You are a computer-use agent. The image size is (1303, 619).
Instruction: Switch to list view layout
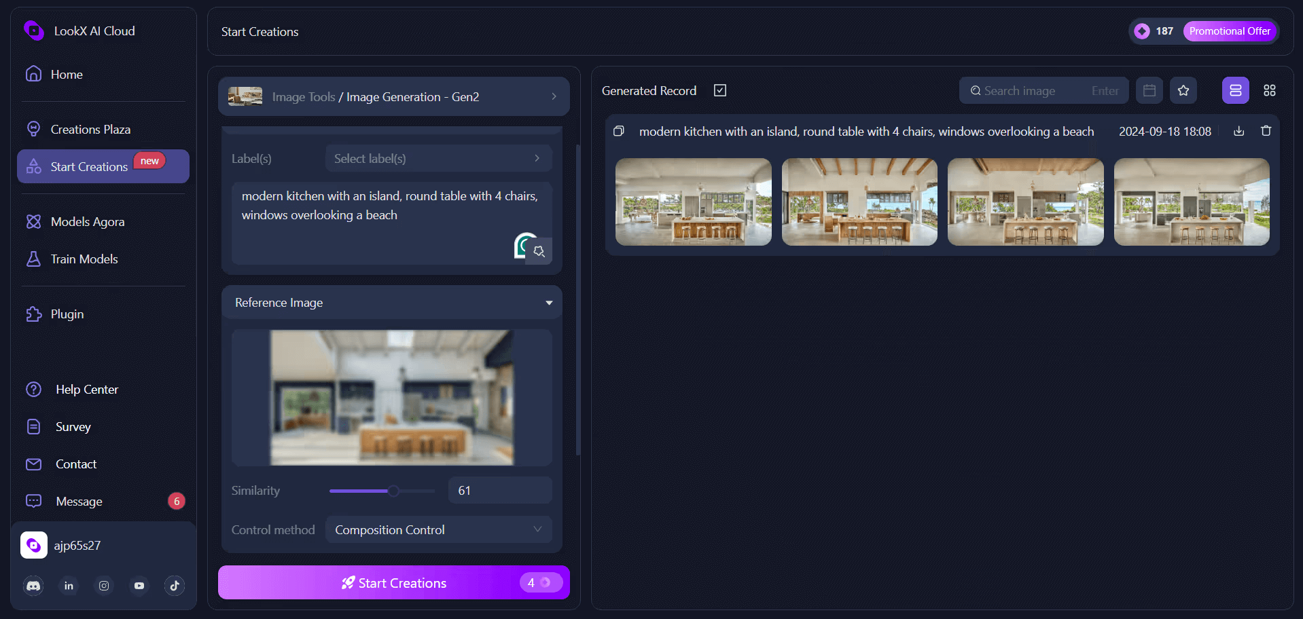(1236, 90)
